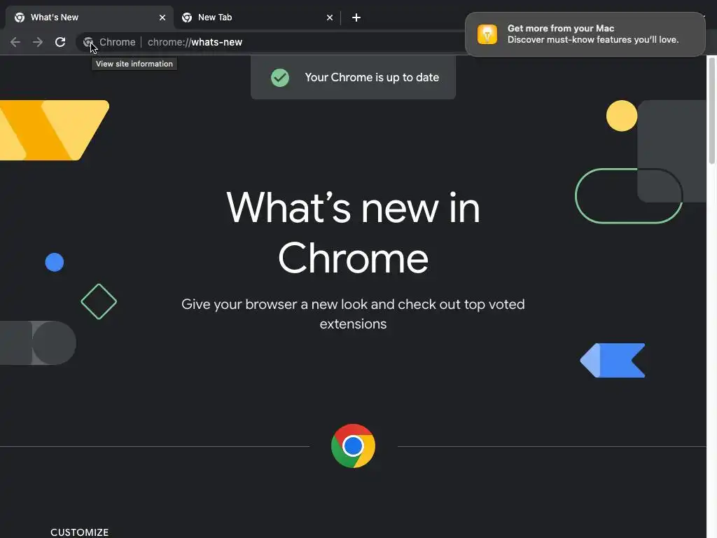Click the green checkmark update icon
The width and height of the screenshot is (717, 538).
click(x=280, y=78)
